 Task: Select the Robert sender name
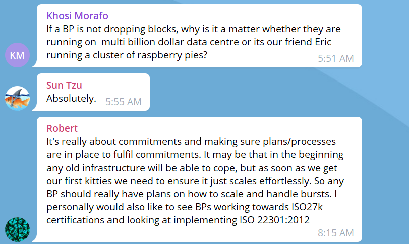(62, 128)
